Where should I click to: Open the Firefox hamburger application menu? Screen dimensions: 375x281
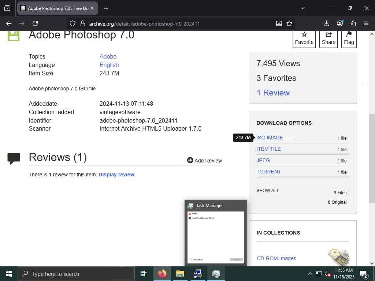pyautogui.click(x=366, y=23)
